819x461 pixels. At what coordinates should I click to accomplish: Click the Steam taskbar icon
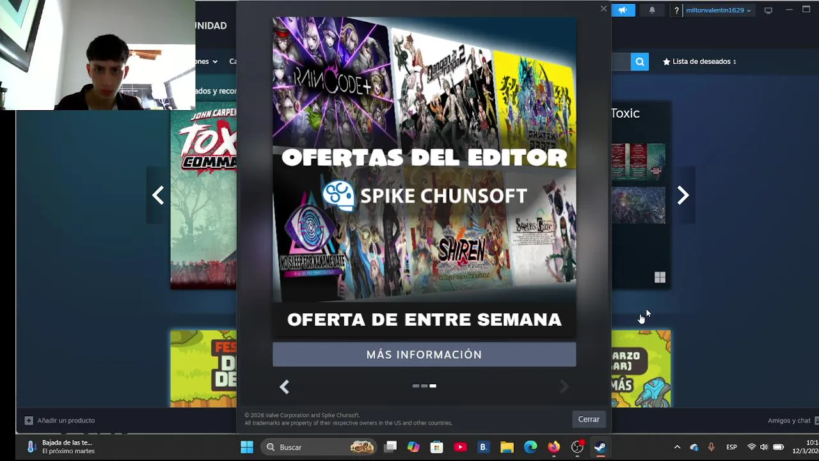pyautogui.click(x=600, y=447)
